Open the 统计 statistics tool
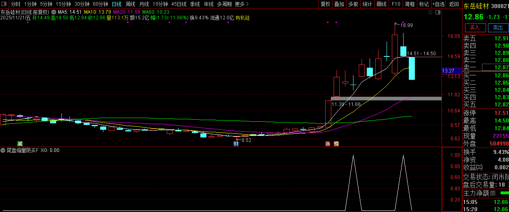The height and width of the screenshot is (212, 509). point(367,4)
